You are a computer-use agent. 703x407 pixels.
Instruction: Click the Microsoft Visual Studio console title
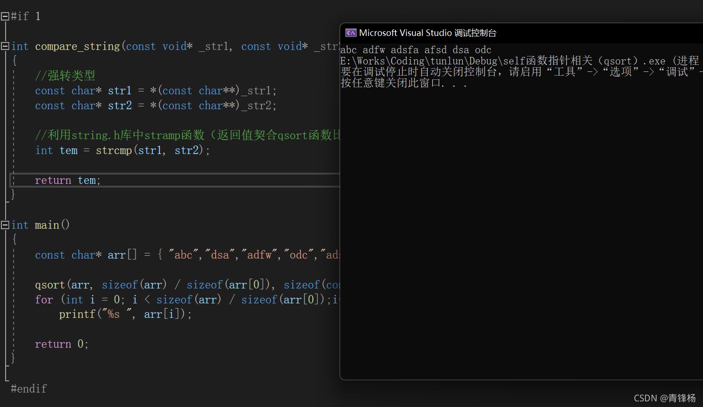[x=427, y=33]
